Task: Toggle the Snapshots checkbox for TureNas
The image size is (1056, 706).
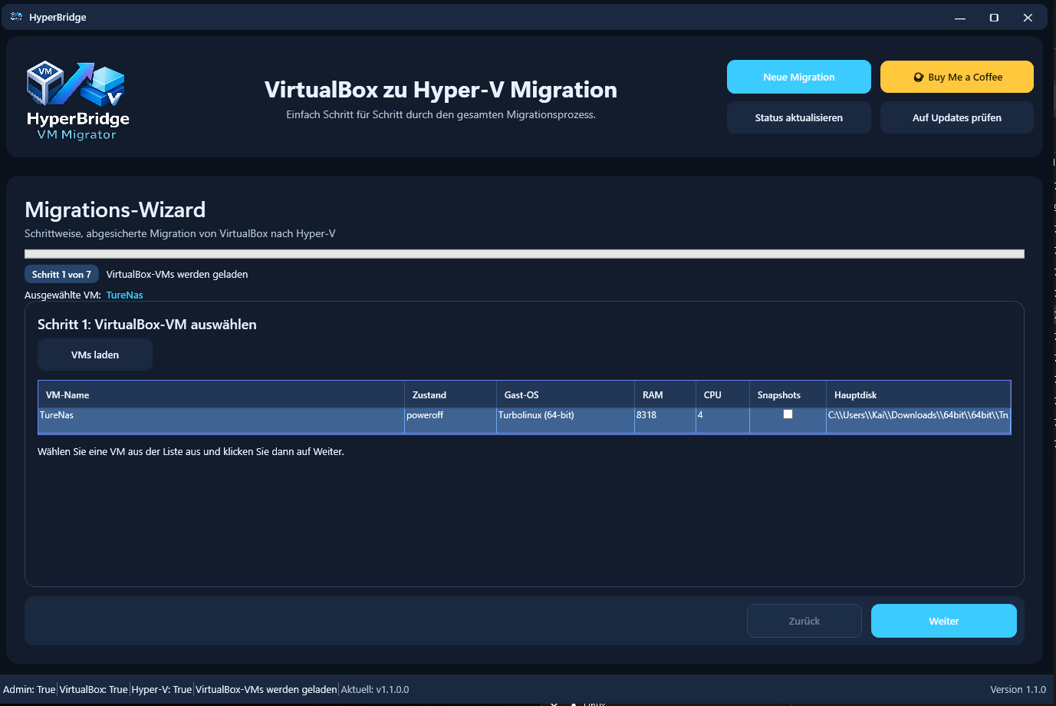Action: click(788, 414)
